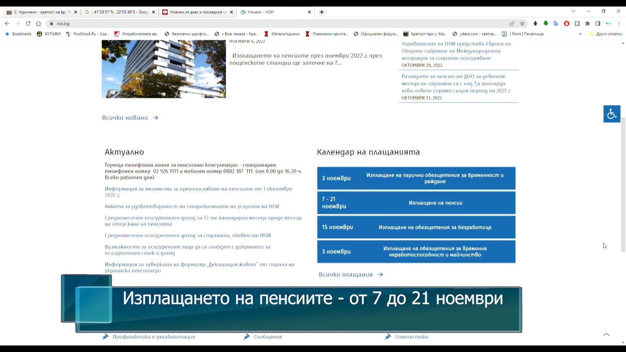Click the browser reload page icon
Screen dimensions: 626x352
click(28, 23)
